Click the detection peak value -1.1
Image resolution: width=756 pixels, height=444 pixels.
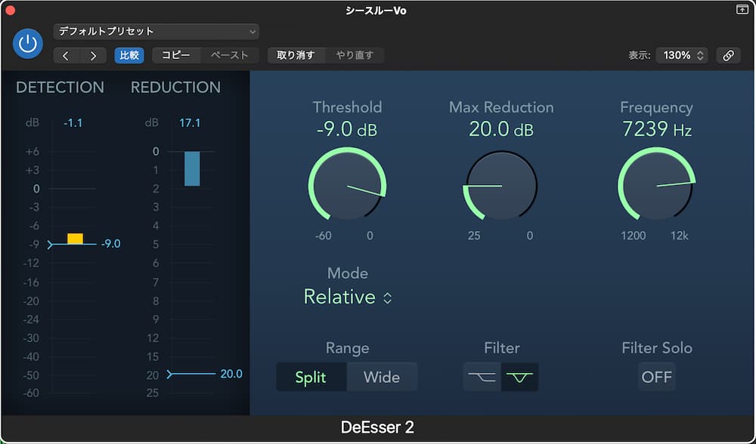(73, 123)
